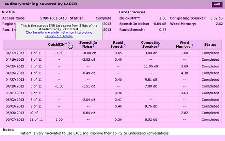225x141 pixels.
Task: Select the Rapid Speech value 0.46
Action: pyautogui.click(x=118, y=106)
